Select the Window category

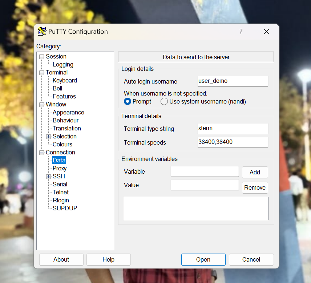(56, 104)
